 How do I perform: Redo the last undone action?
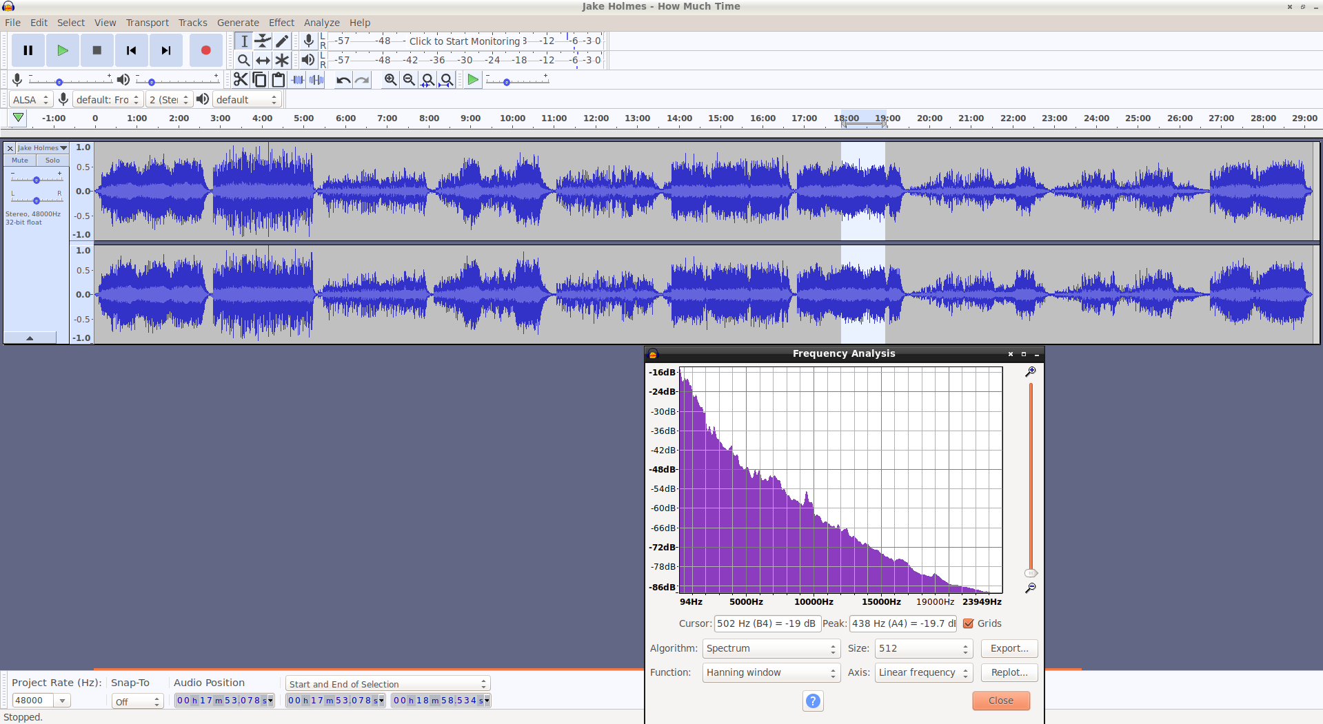tap(362, 80)
